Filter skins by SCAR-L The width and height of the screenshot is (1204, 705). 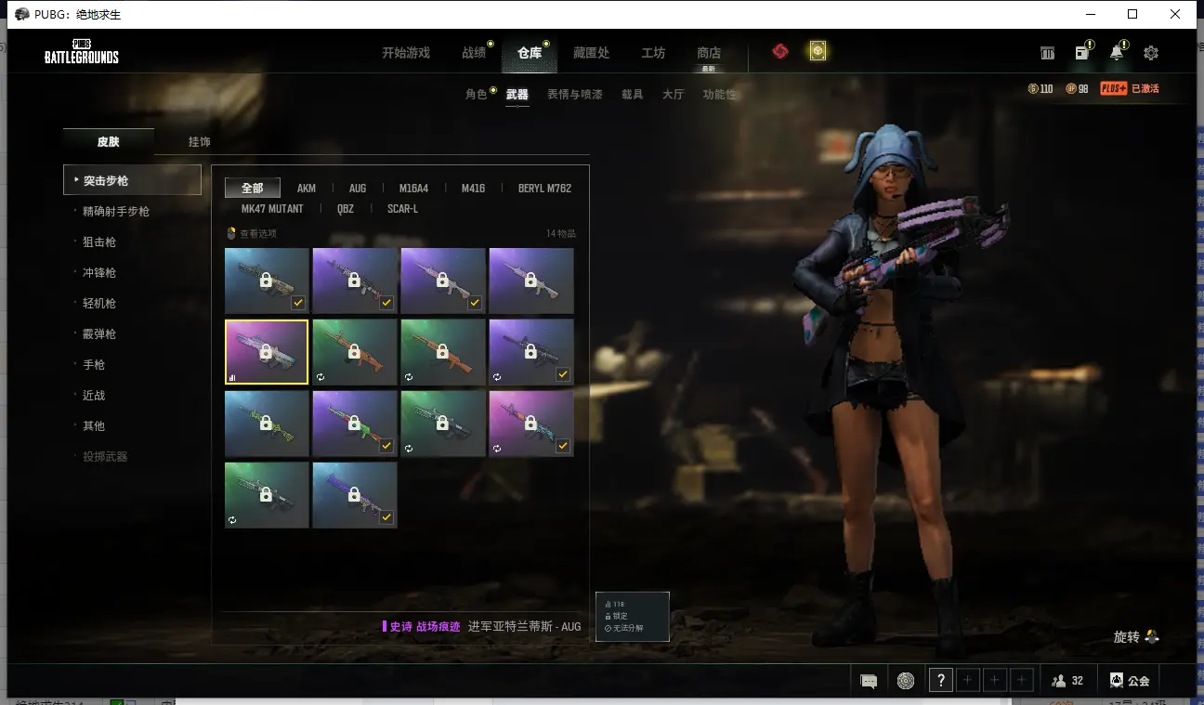pyautogui.click(x=402, y=209)
